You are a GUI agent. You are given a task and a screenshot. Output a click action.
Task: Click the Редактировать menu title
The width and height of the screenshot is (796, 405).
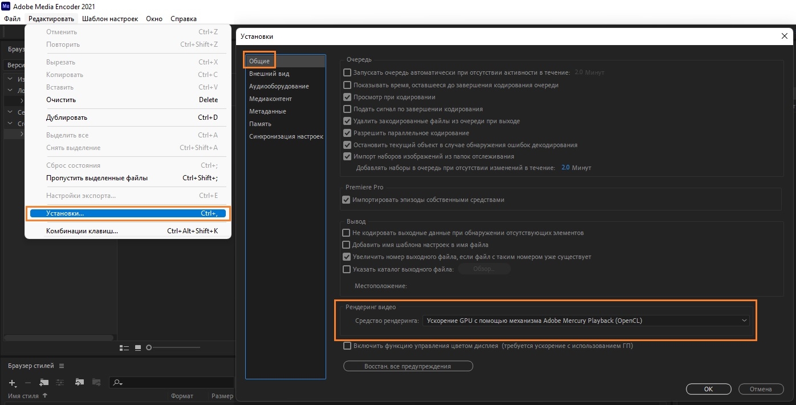pyautogui.click(x=51, y=19)
